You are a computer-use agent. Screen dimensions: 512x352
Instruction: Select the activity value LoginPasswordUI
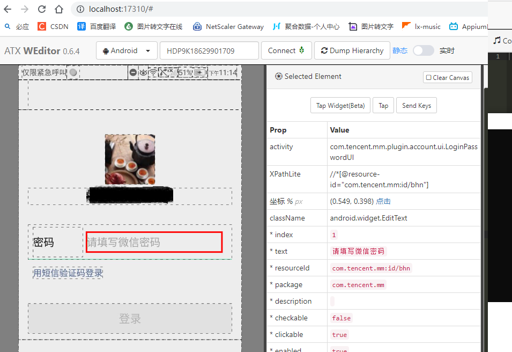coord(404,152)
